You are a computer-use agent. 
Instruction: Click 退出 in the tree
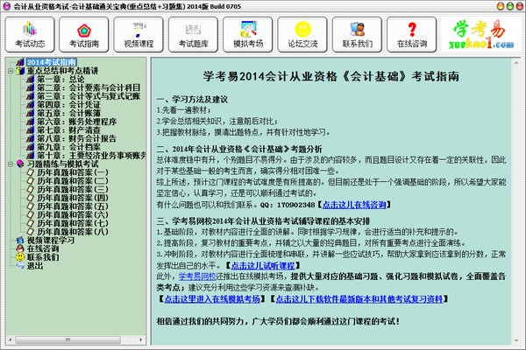tap(35, 266)
